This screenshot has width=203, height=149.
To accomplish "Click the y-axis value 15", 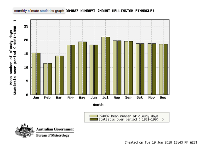I will pyautogui.click(x=26, y=54).
